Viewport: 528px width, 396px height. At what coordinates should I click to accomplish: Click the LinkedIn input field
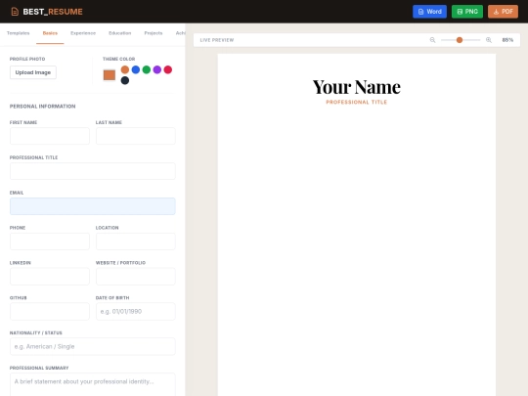tap(50, 276)
